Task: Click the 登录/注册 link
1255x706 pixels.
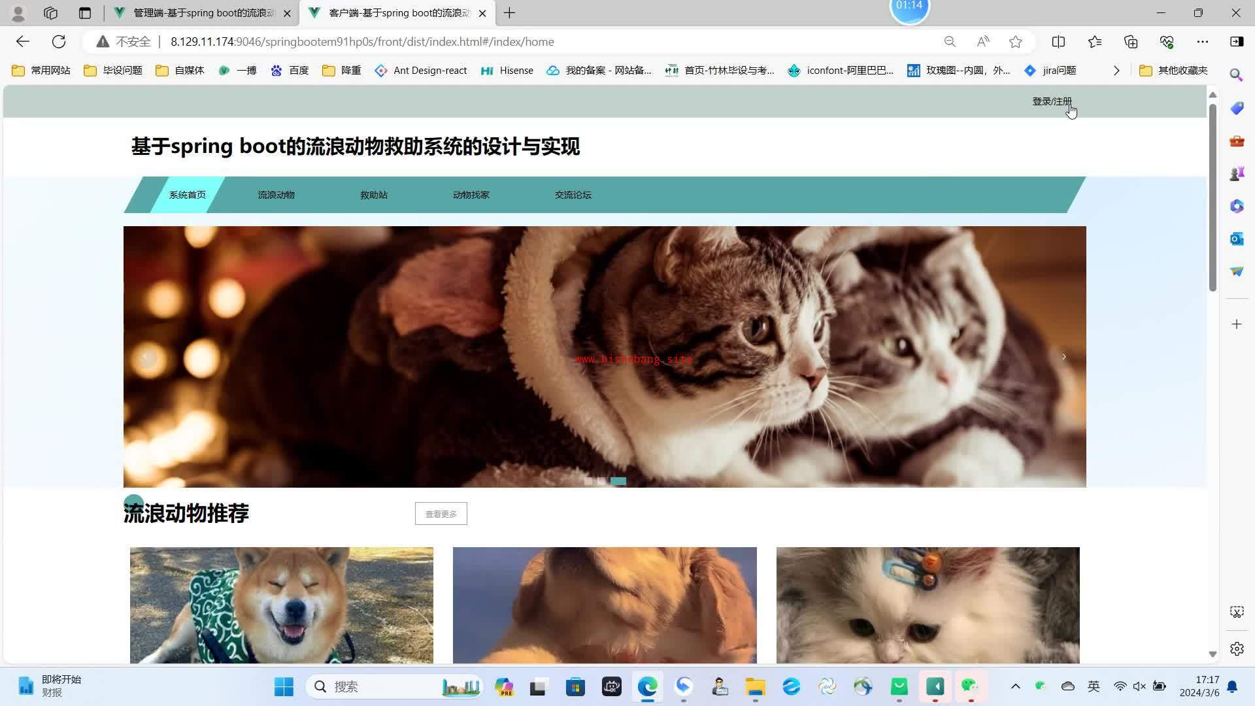Action: coord(1051,101)
